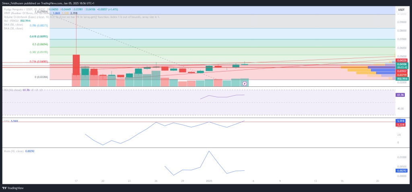Screen dimensions: 412x192
Task: Click the 0.01000 momentum axis label
Action: [401, 157]
